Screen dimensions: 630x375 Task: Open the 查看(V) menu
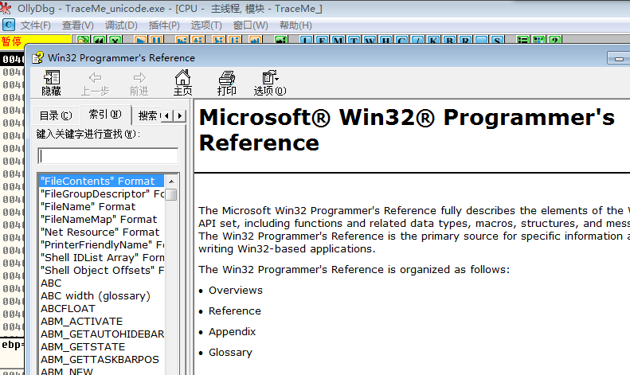point(77,25)
